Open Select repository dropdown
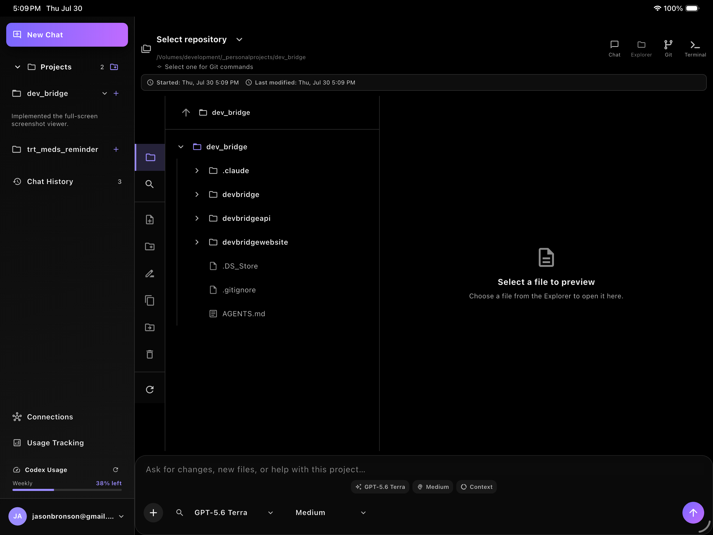This screenshot has height=535, width=713. pyautogui.click(x=199, y=39)
